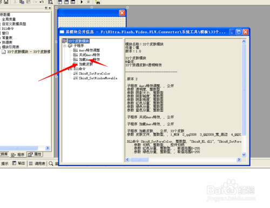The width and height of the screenshot is (270, 208).
Task: Close the 易模块公开信息 window
Action: [x=246, y=32]
